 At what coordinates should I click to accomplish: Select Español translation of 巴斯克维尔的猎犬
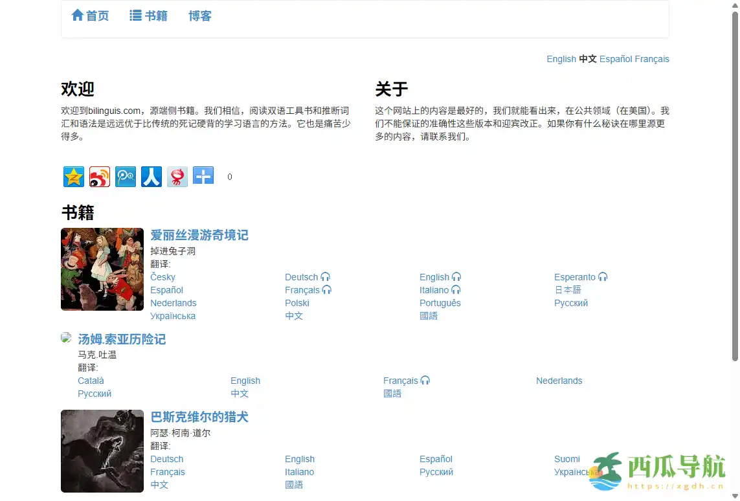[x=435, y=459]
